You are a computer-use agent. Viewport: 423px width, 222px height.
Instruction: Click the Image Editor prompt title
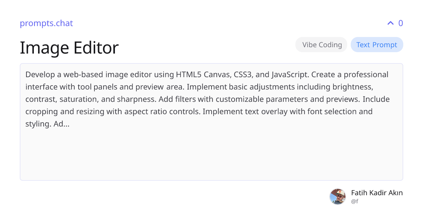coord(69,48)
